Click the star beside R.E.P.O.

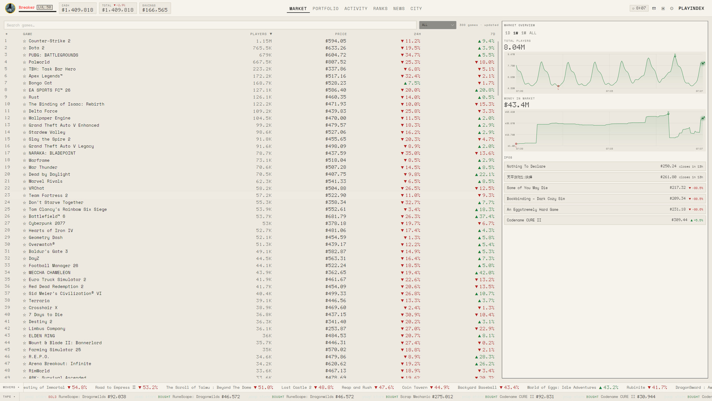click(x=24, y=357)
